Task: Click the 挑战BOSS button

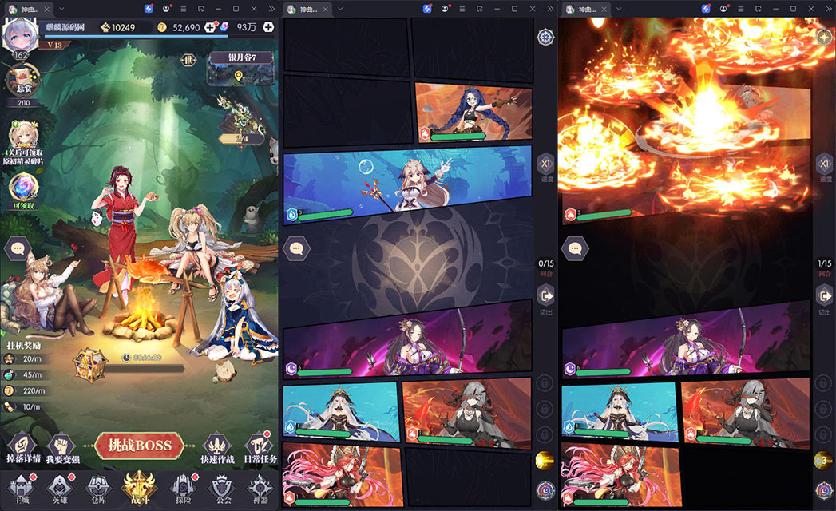Action: click(140, 446)
